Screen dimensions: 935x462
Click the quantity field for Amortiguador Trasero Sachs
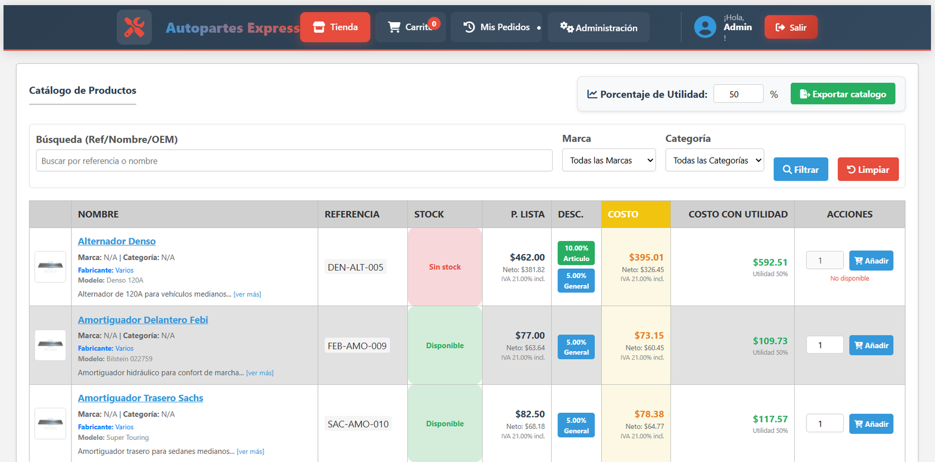tap(825, 423)
